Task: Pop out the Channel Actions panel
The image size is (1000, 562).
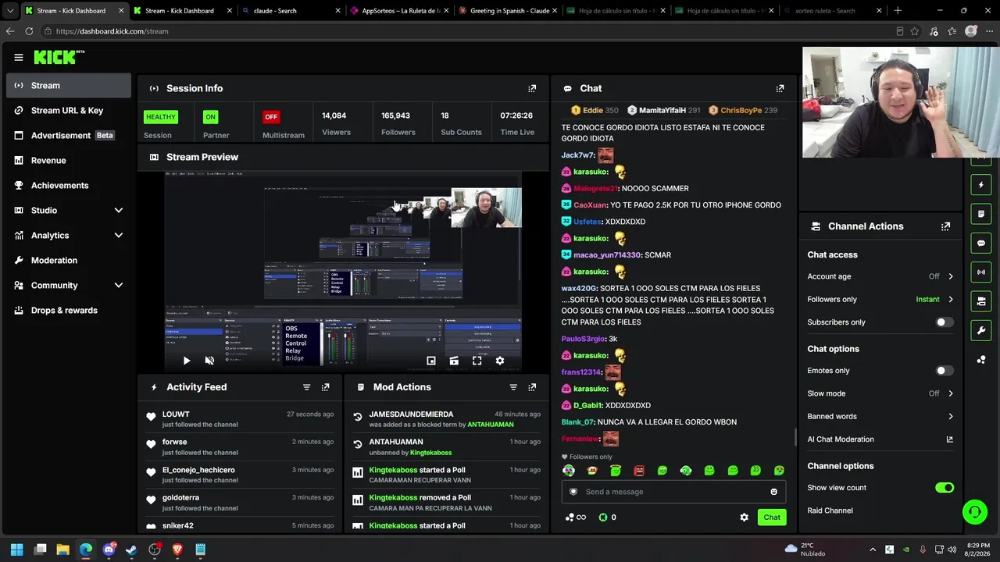Action: pos(945,226)
